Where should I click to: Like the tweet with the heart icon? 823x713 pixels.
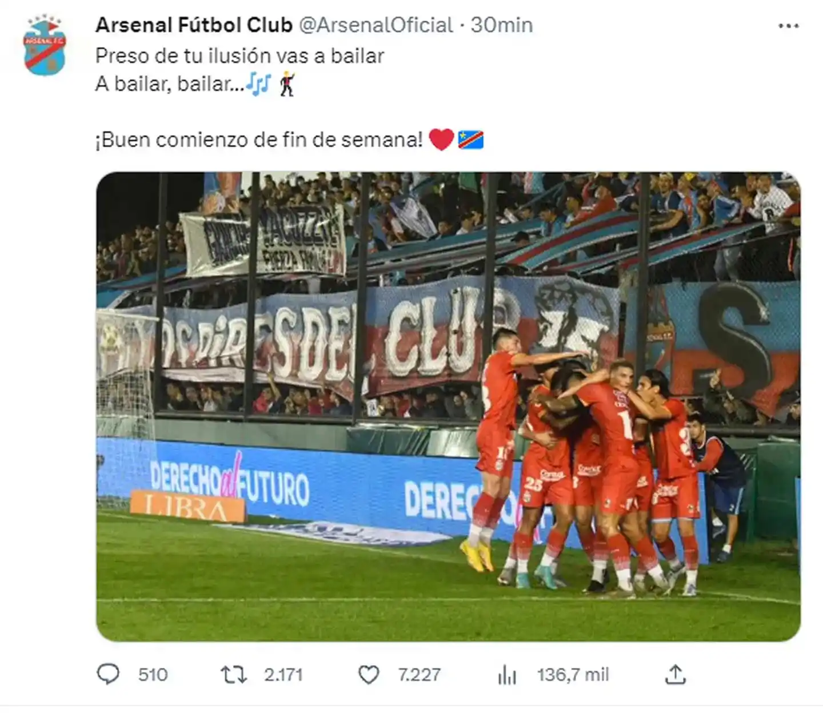(369, 675)
